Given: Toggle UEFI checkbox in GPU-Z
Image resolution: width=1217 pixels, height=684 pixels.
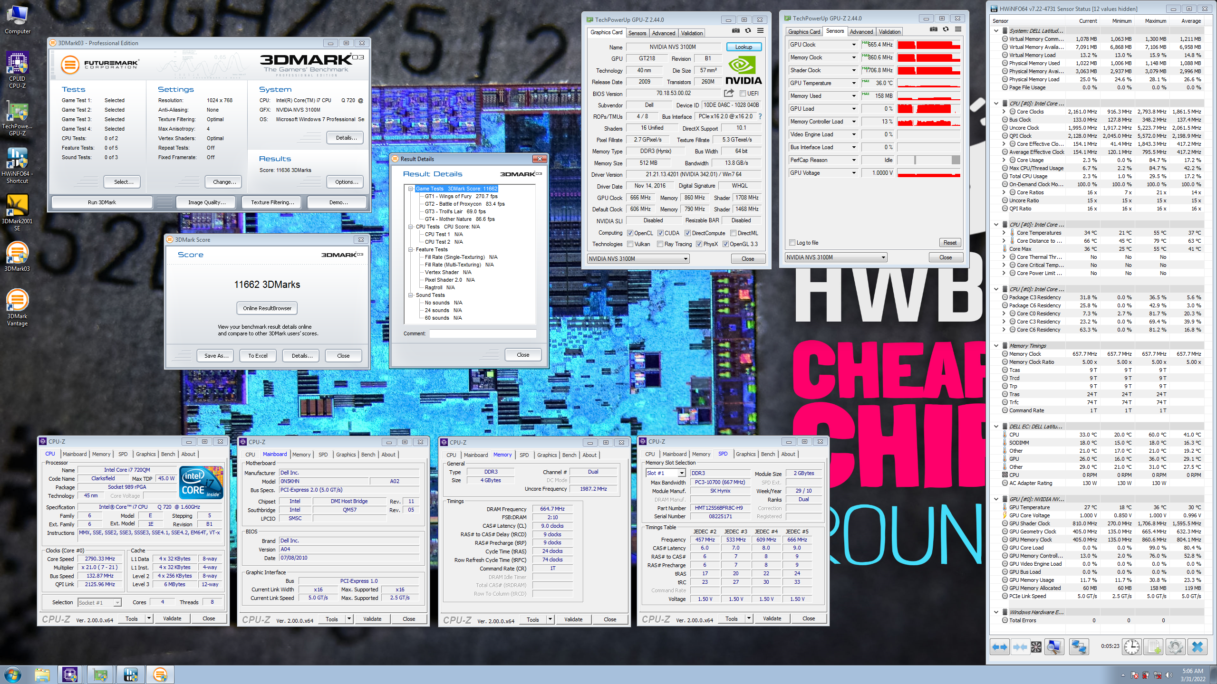Looking at the screenshot, I should tap(743, 94).
